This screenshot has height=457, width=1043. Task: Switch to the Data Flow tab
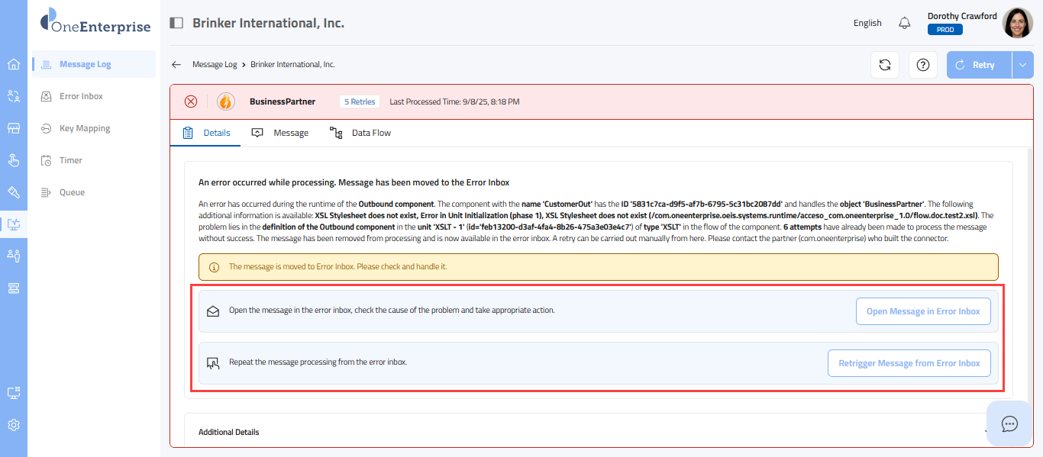(x=360, y=133)
